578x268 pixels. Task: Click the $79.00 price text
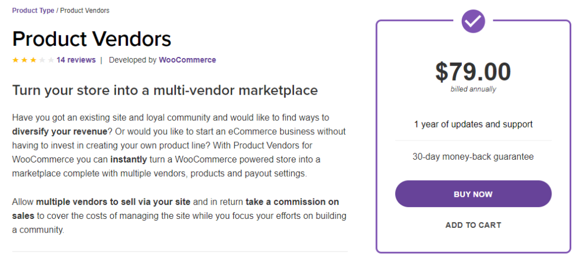pyautogui.click(x=473, y=72)
